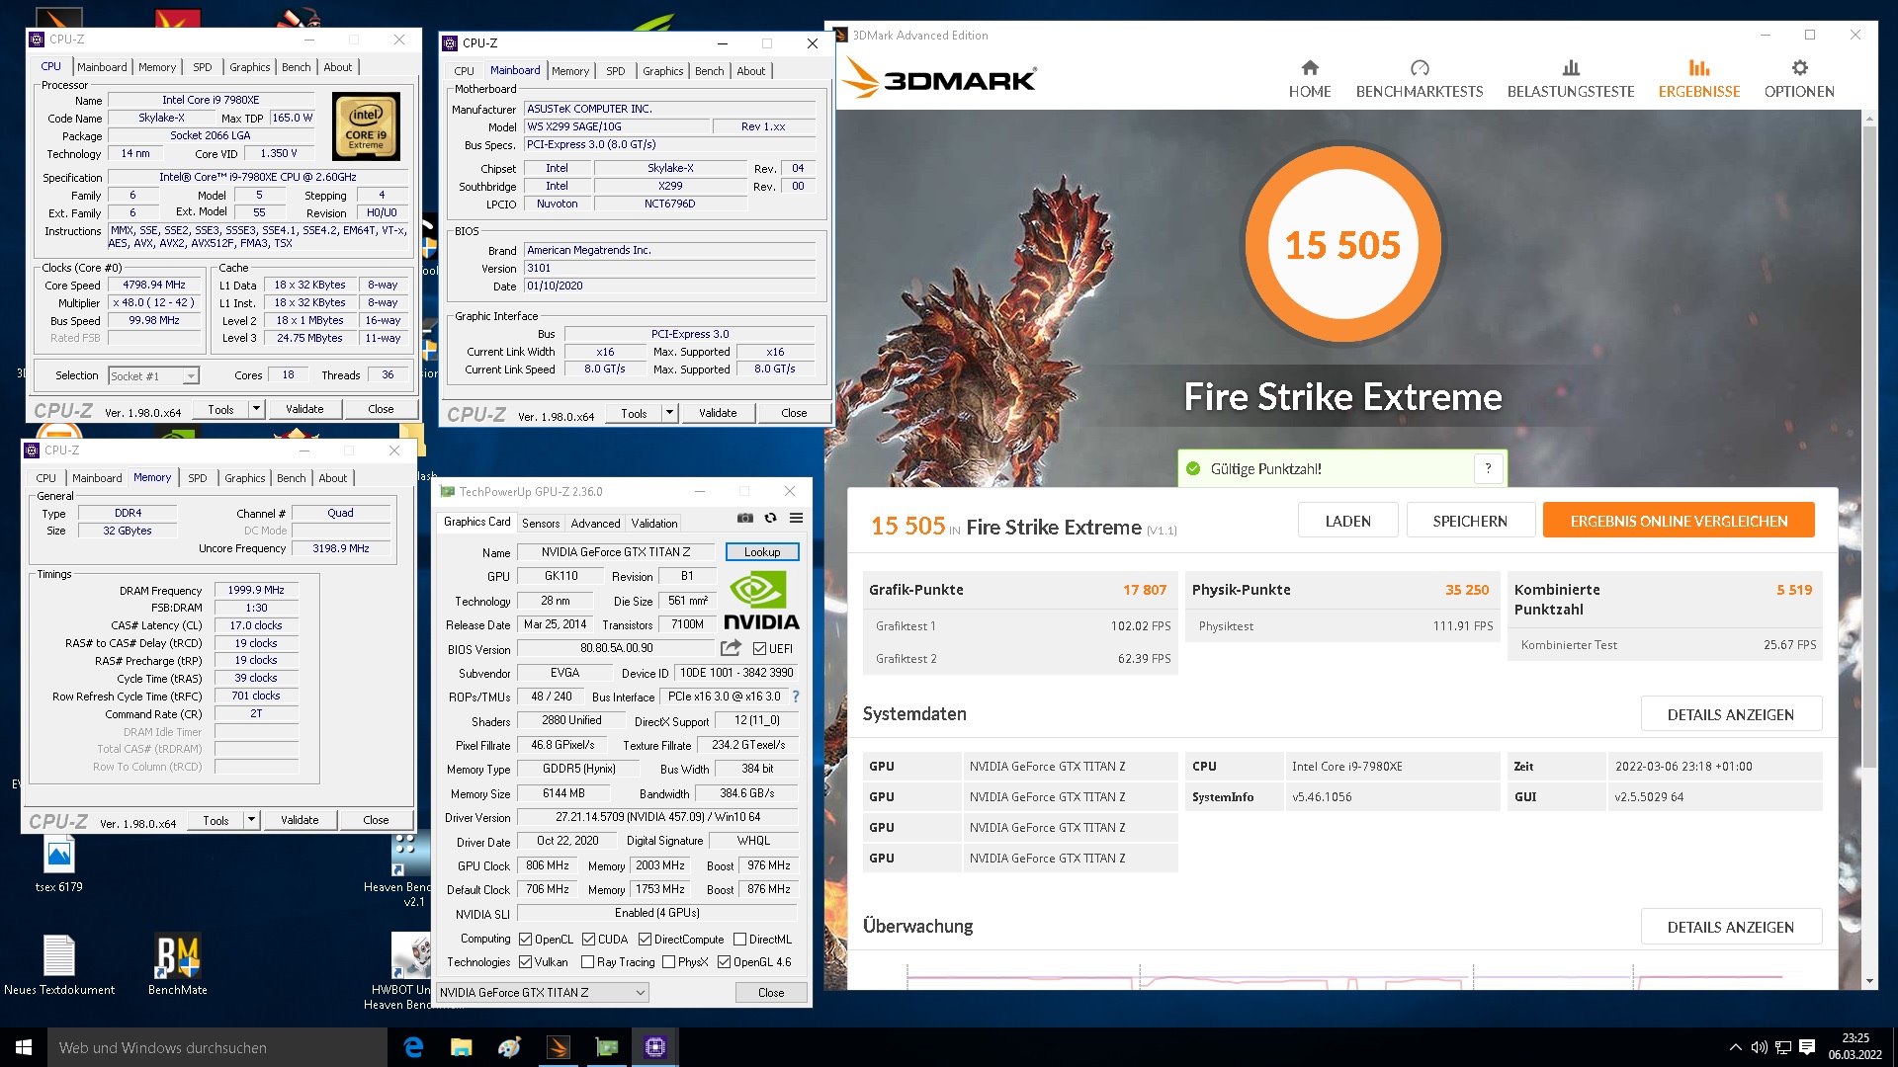Click the LADEN button
Screen dimensions: 1898x1067
1347,521
